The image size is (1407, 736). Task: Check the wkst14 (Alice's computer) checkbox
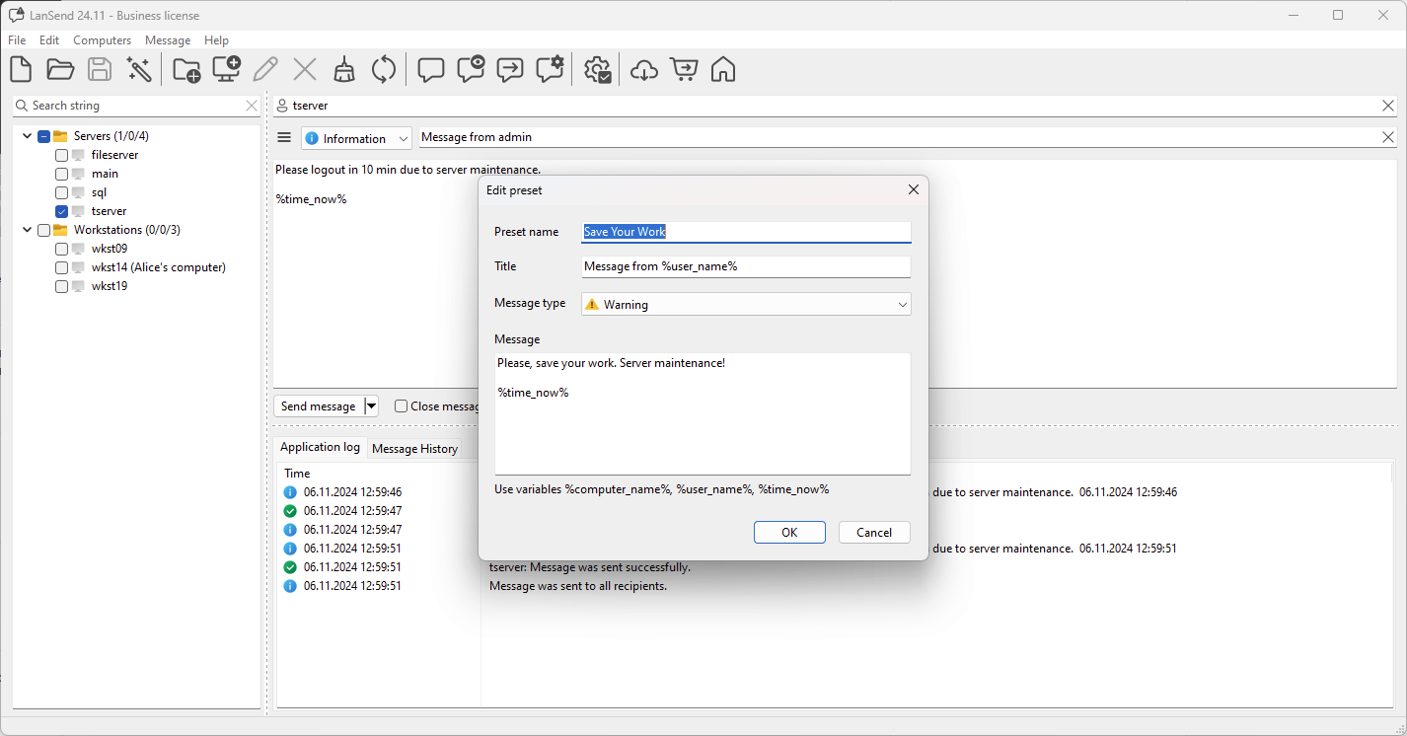click(x=62, y=267)
